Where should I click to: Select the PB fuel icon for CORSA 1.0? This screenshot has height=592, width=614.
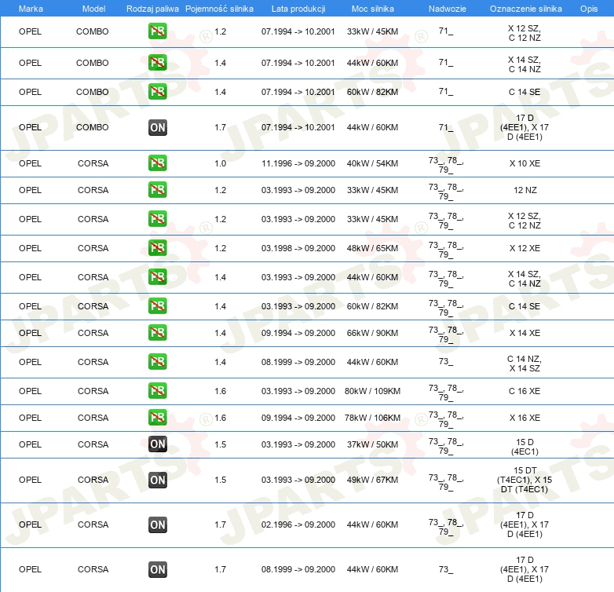coord(157,163)
